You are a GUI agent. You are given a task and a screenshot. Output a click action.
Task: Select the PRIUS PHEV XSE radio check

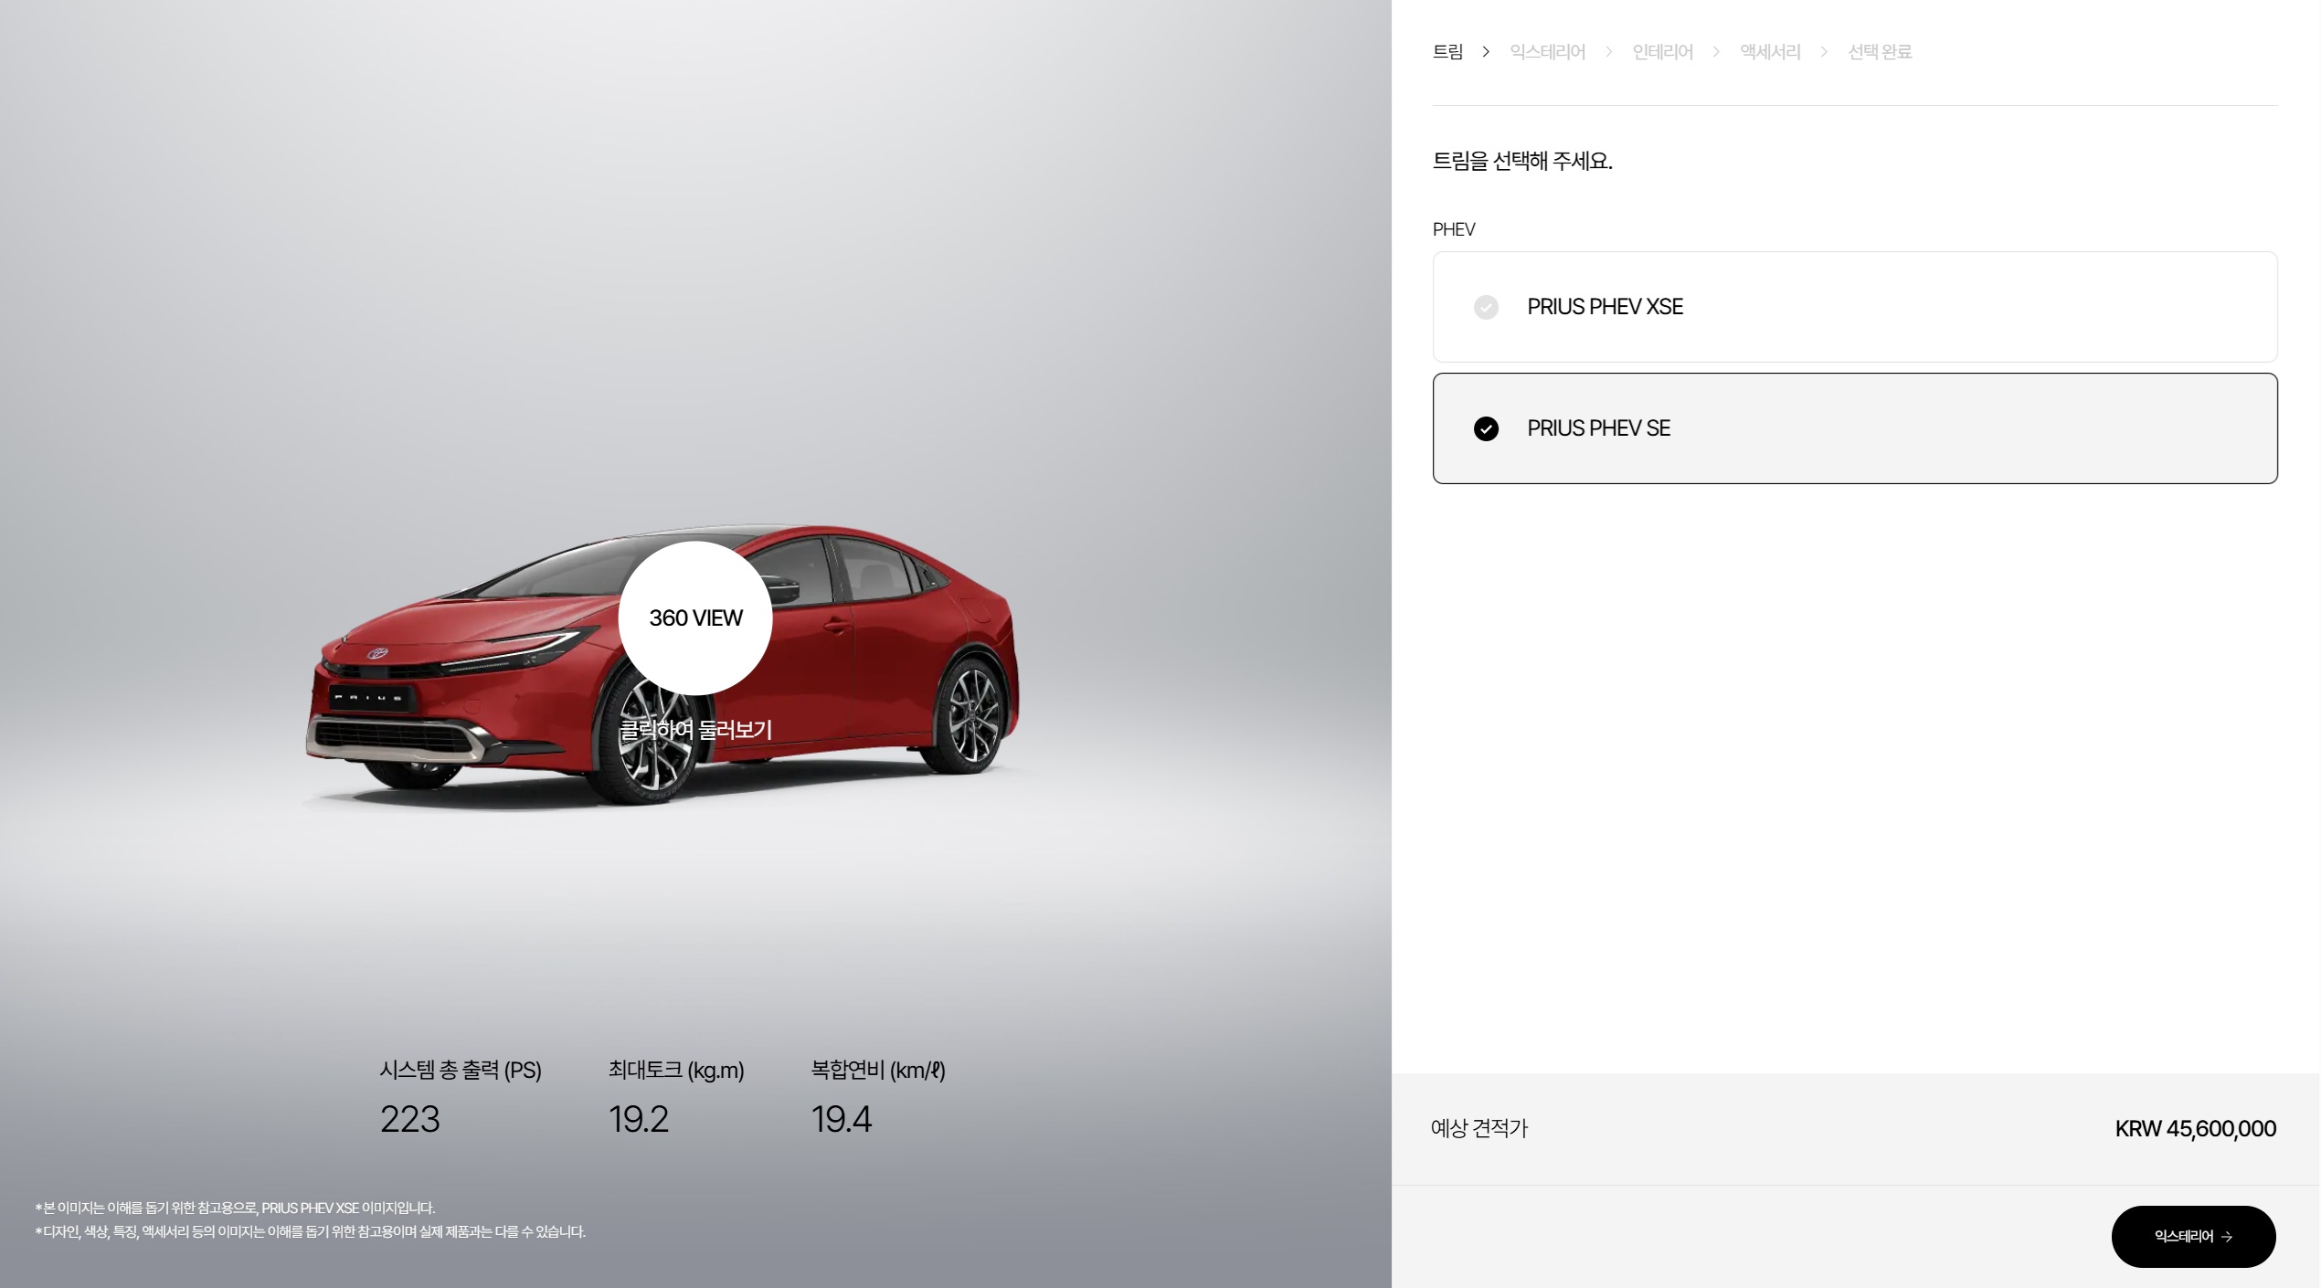coord(1486,307)
